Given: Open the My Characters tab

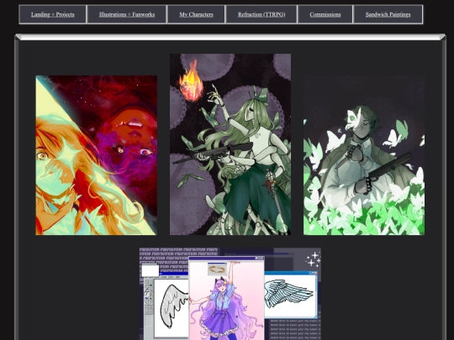Looking at the screenshot, I should [x=196, y=14].
